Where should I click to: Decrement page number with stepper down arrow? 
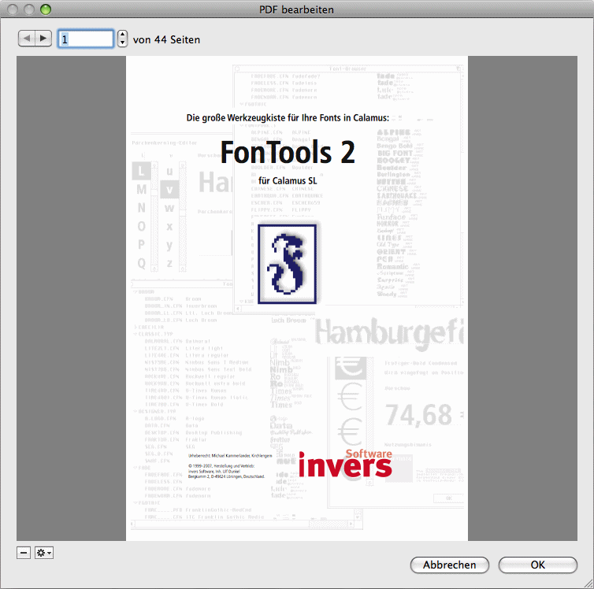coord(122,43)
